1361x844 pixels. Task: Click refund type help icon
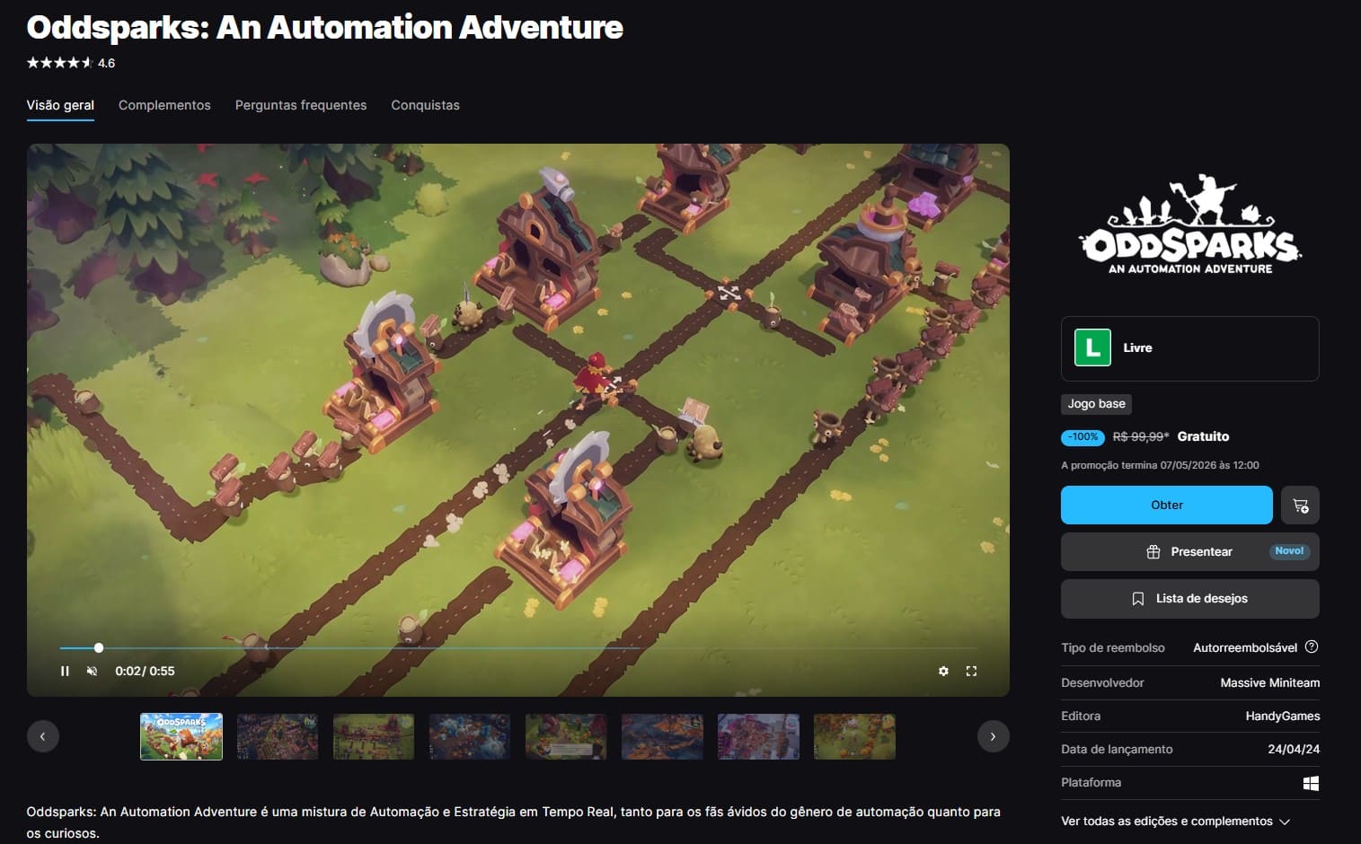click(1312, 647)
